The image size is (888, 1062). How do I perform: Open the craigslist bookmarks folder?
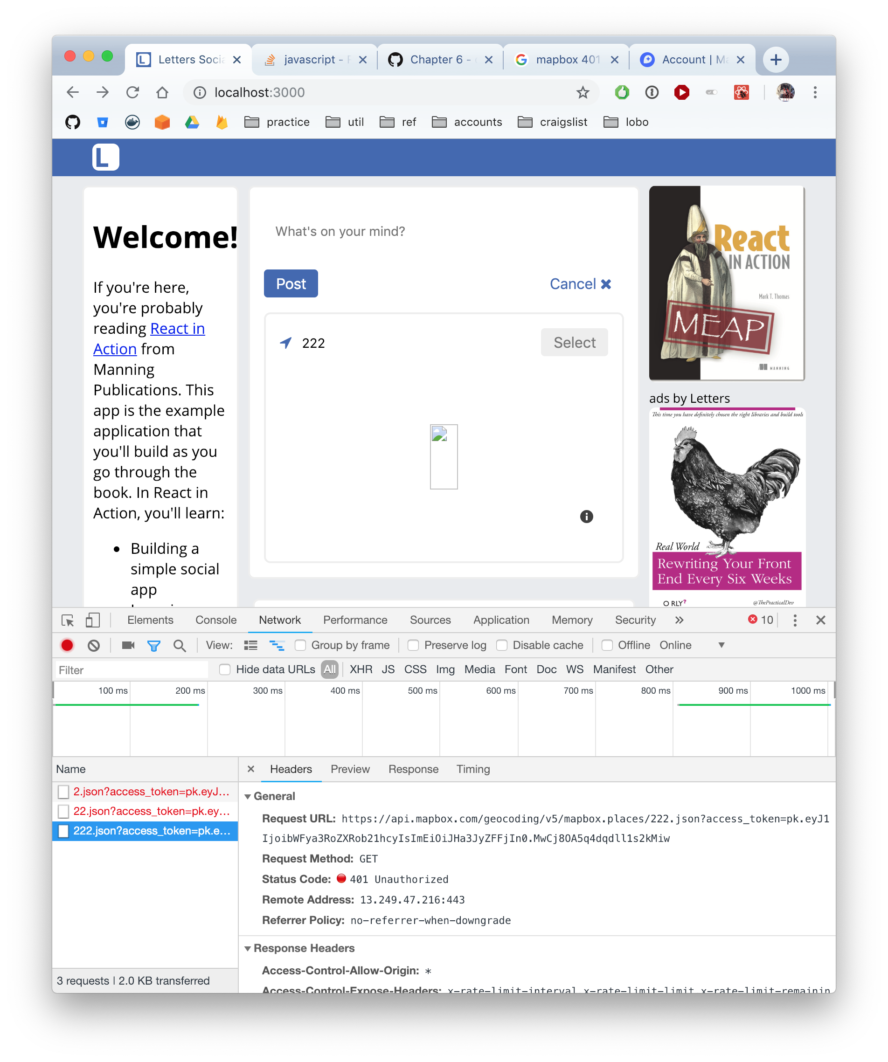(x=553, y=123)
